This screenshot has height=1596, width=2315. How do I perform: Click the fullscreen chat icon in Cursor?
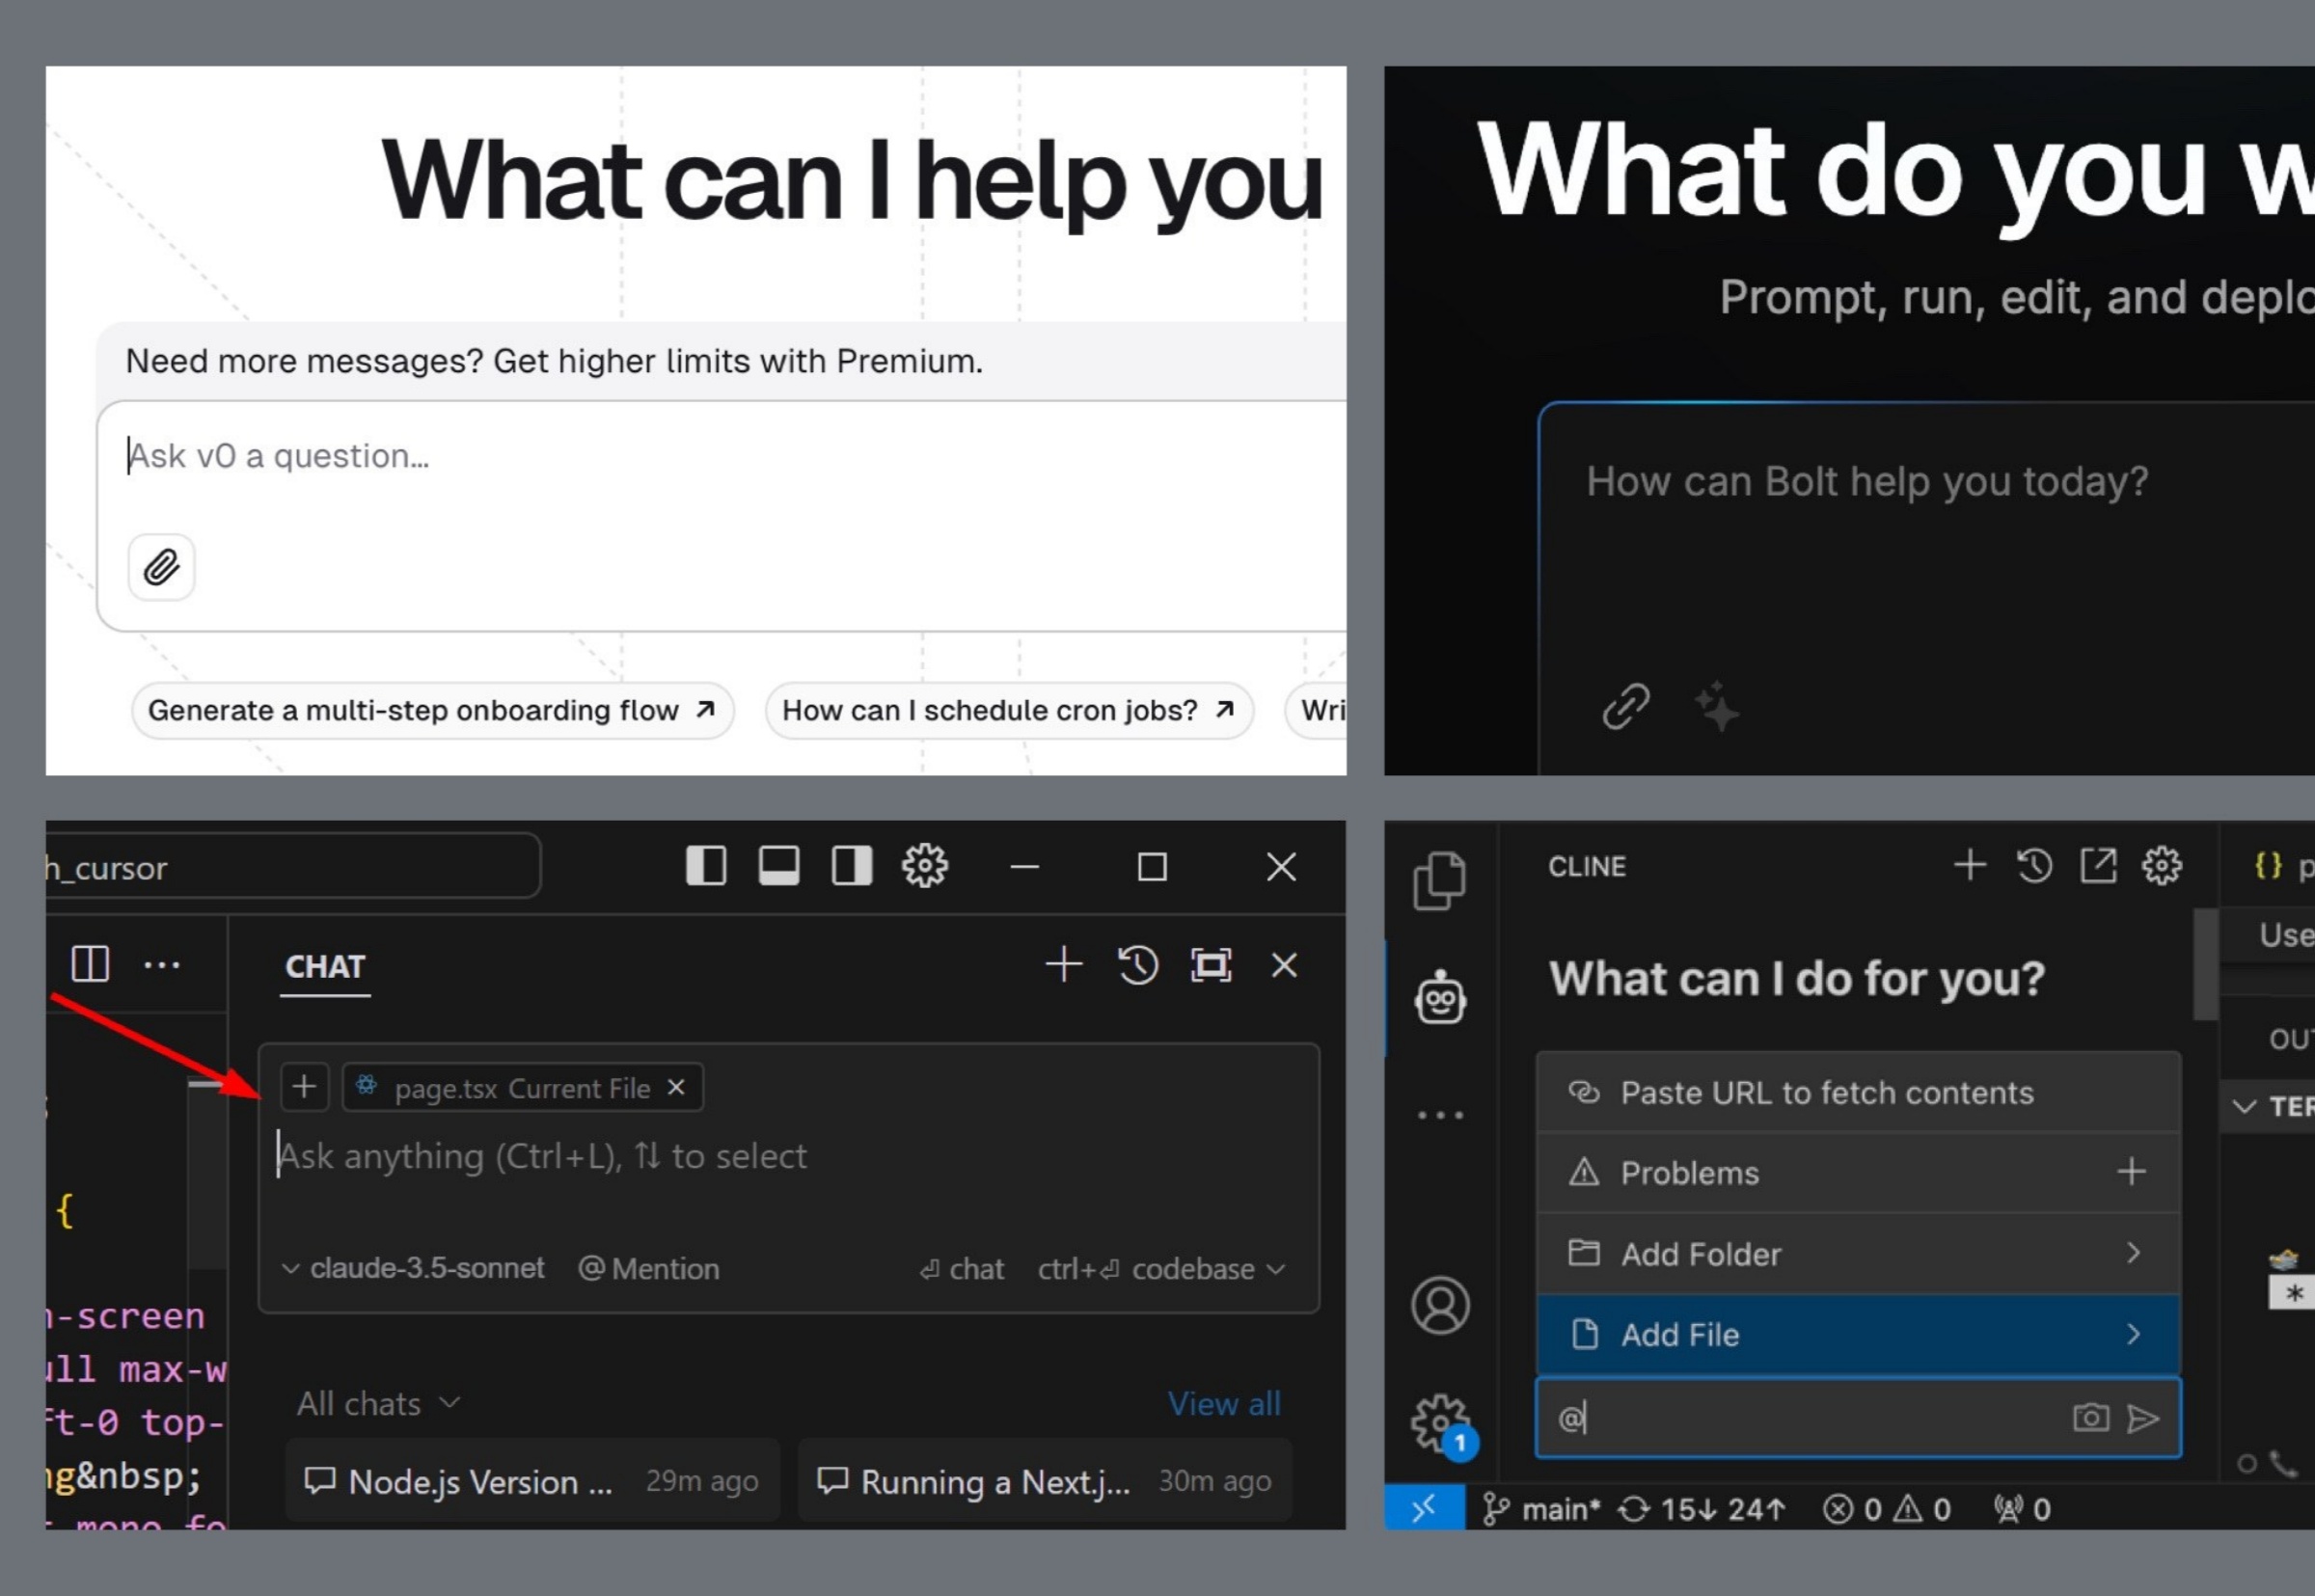pyautogui.click(x=1211, y=966)
